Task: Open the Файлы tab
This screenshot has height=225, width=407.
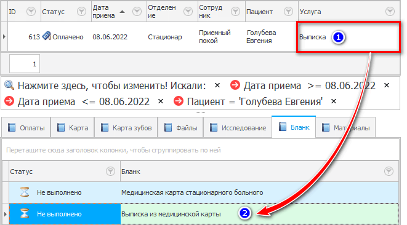Action: (180, 127)
